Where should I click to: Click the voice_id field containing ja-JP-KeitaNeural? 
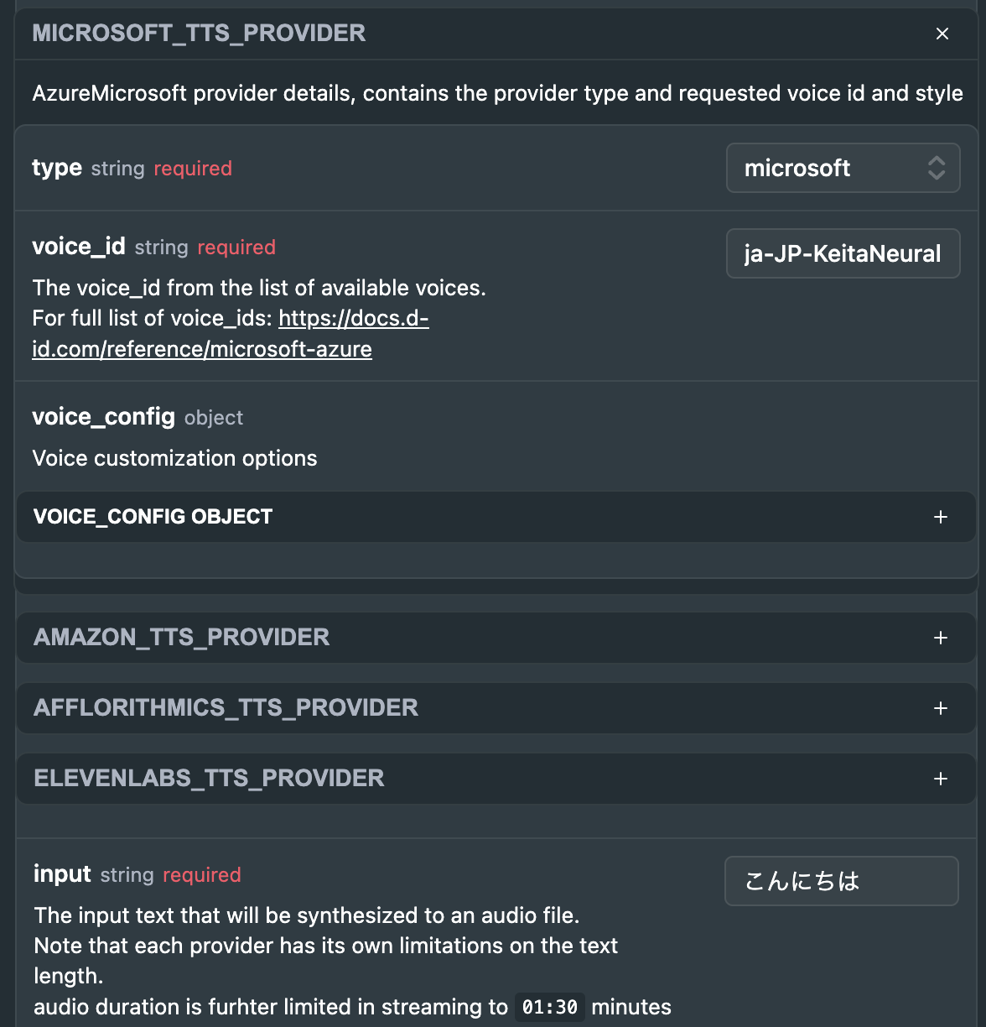pyautogui.click(x=843, y=253)
